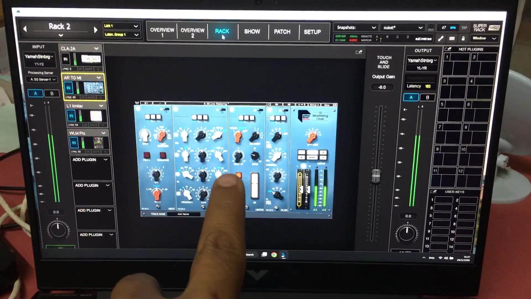Viewport: 531px width, 299px height.
Task: Open the SETUP tab
Action: 313,32
